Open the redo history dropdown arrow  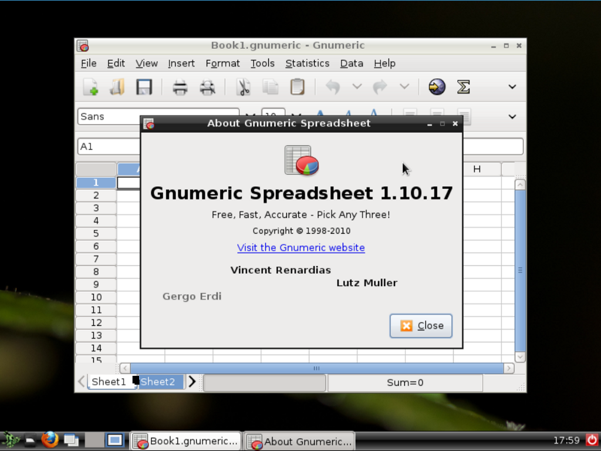click(x=404, y=87)
